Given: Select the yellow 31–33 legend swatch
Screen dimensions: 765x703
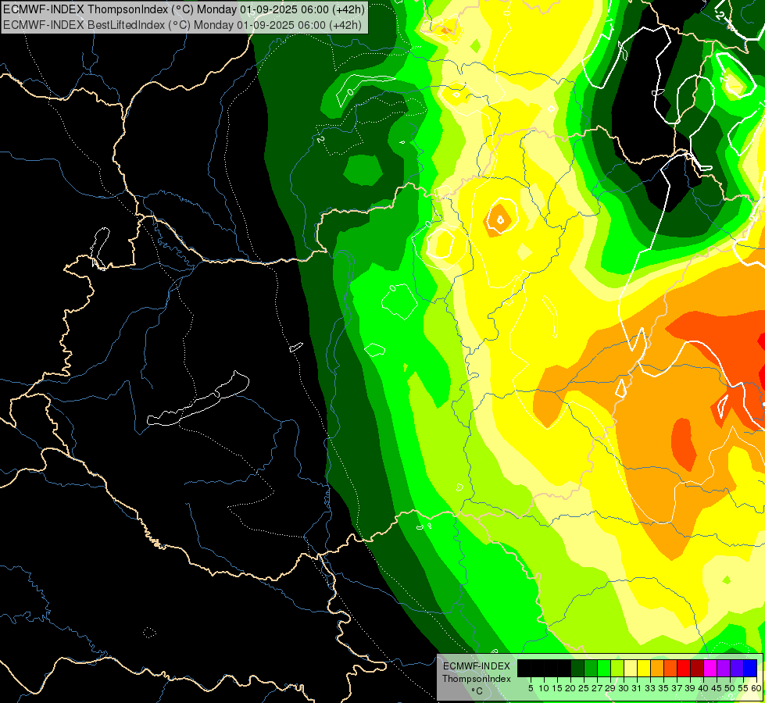Looking at the screenshot, I should click(644, 668).
